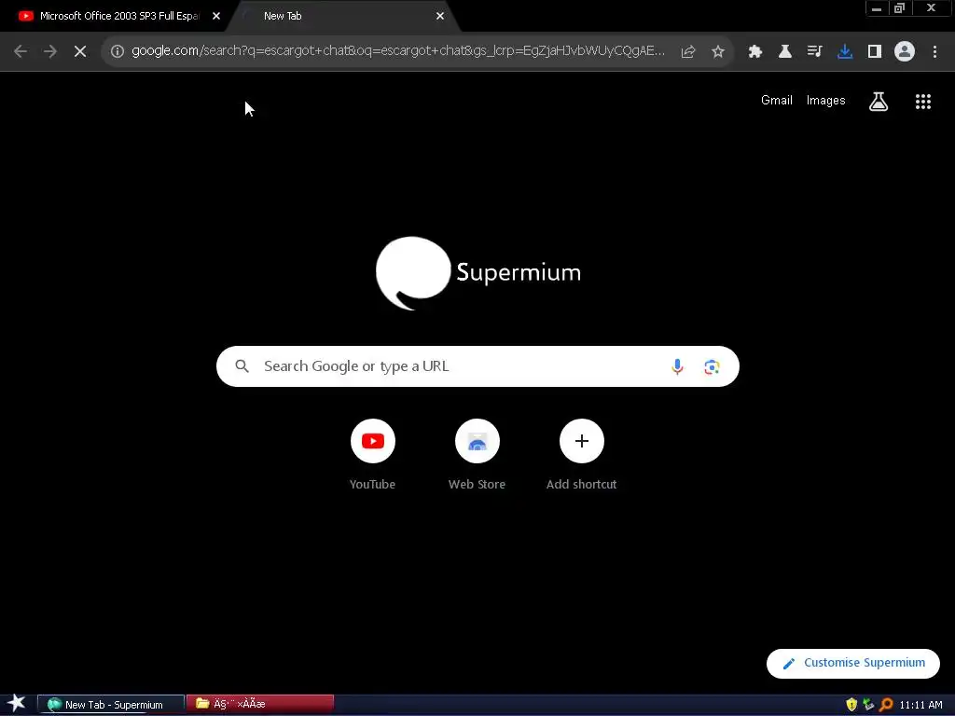This screenshot has width=955, height=716.
Task: Close the Microsoft Office 2003 tab
Action: [x=216, y=16]
